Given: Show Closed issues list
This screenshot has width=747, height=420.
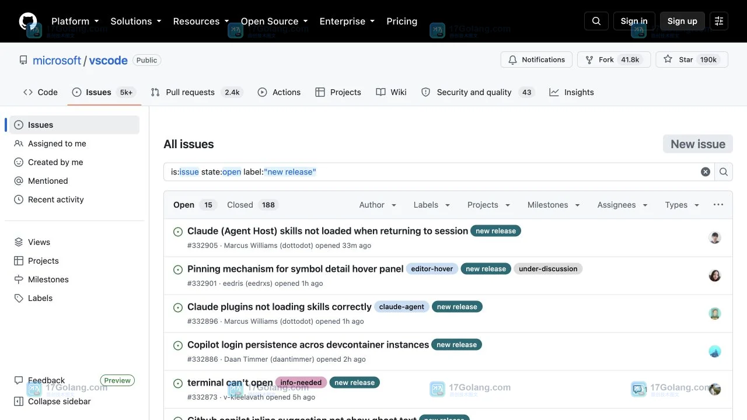Looking at the screenshot, I should [x=253, y=205].
